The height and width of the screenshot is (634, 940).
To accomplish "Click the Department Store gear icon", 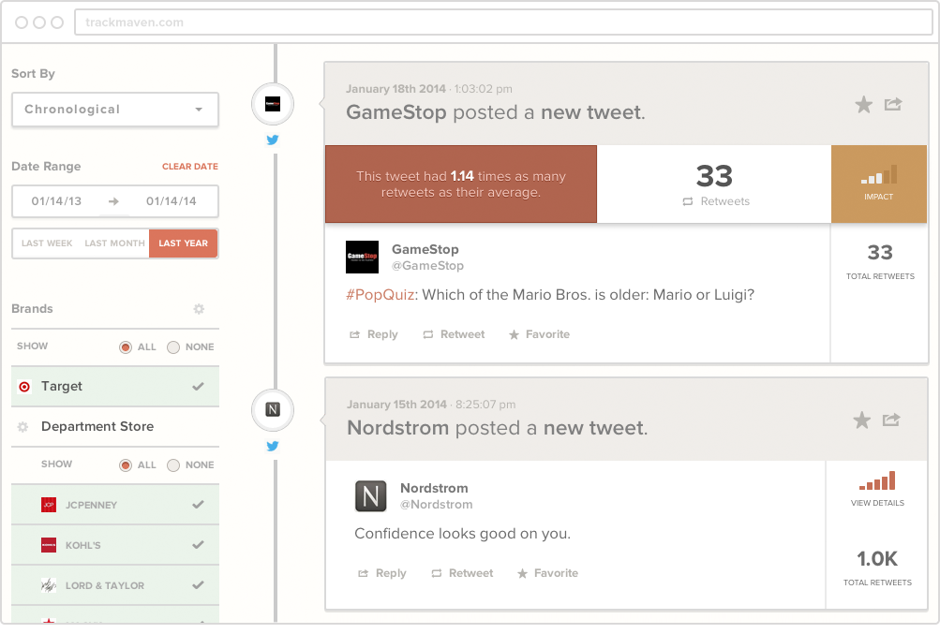I will click(x=22, y=427).
